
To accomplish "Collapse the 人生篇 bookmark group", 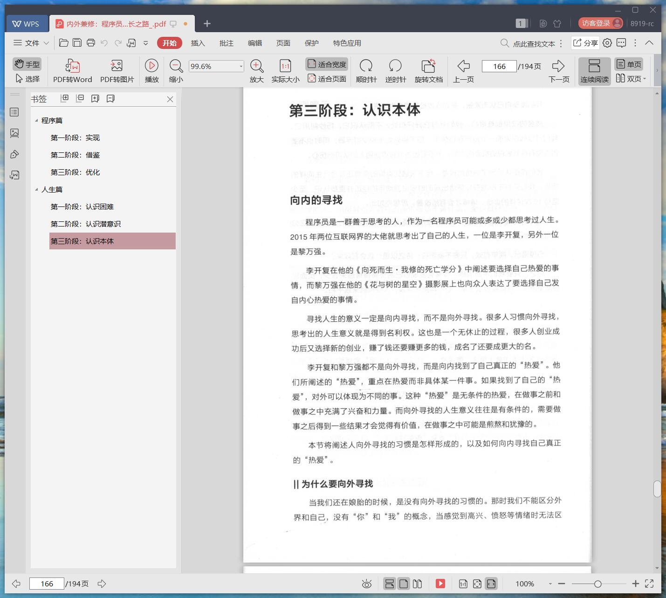I will tap(37, 190).
